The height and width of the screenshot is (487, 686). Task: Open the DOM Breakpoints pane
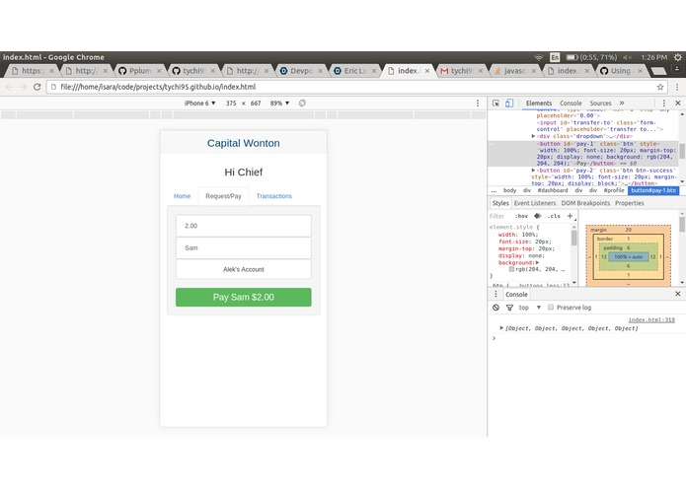click(585, 203)
